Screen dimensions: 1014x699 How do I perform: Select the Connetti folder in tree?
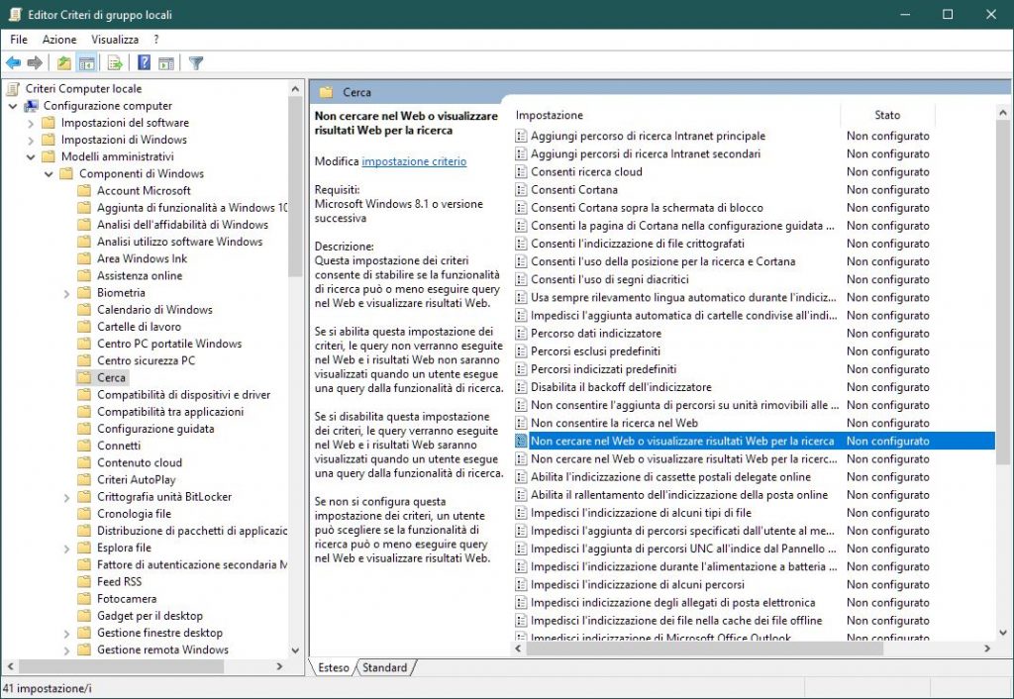119,446
